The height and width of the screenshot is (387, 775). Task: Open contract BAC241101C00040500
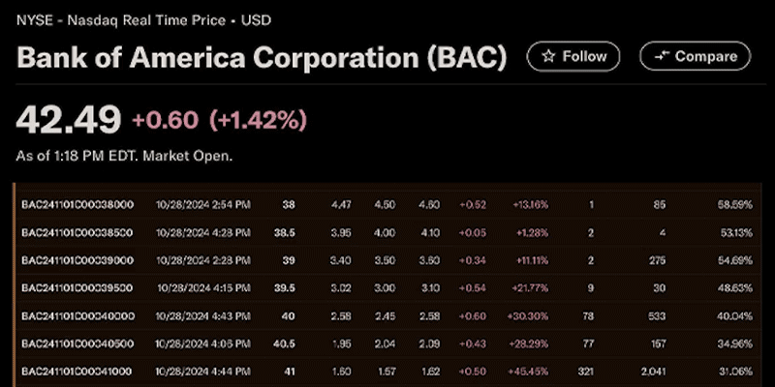pos(77,343)
